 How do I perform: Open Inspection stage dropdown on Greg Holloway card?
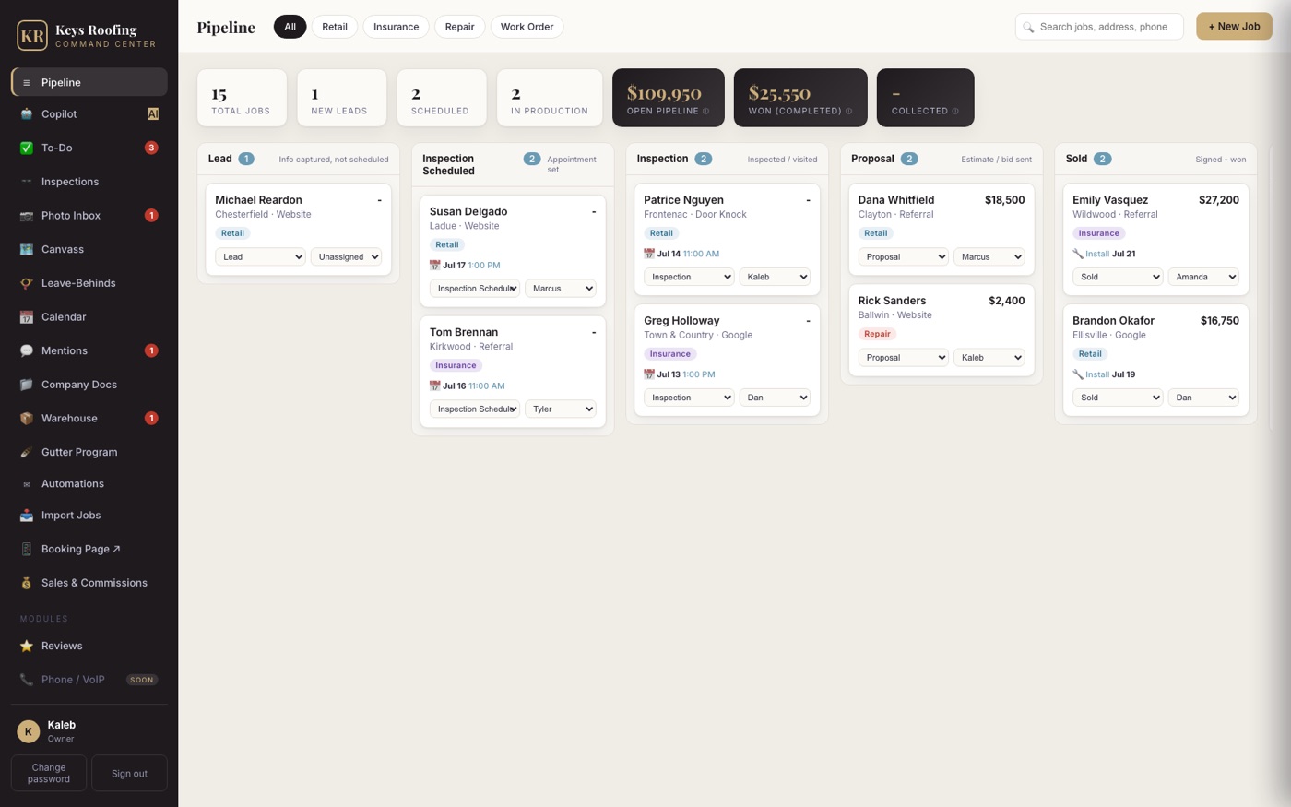(x=689, y=398)
